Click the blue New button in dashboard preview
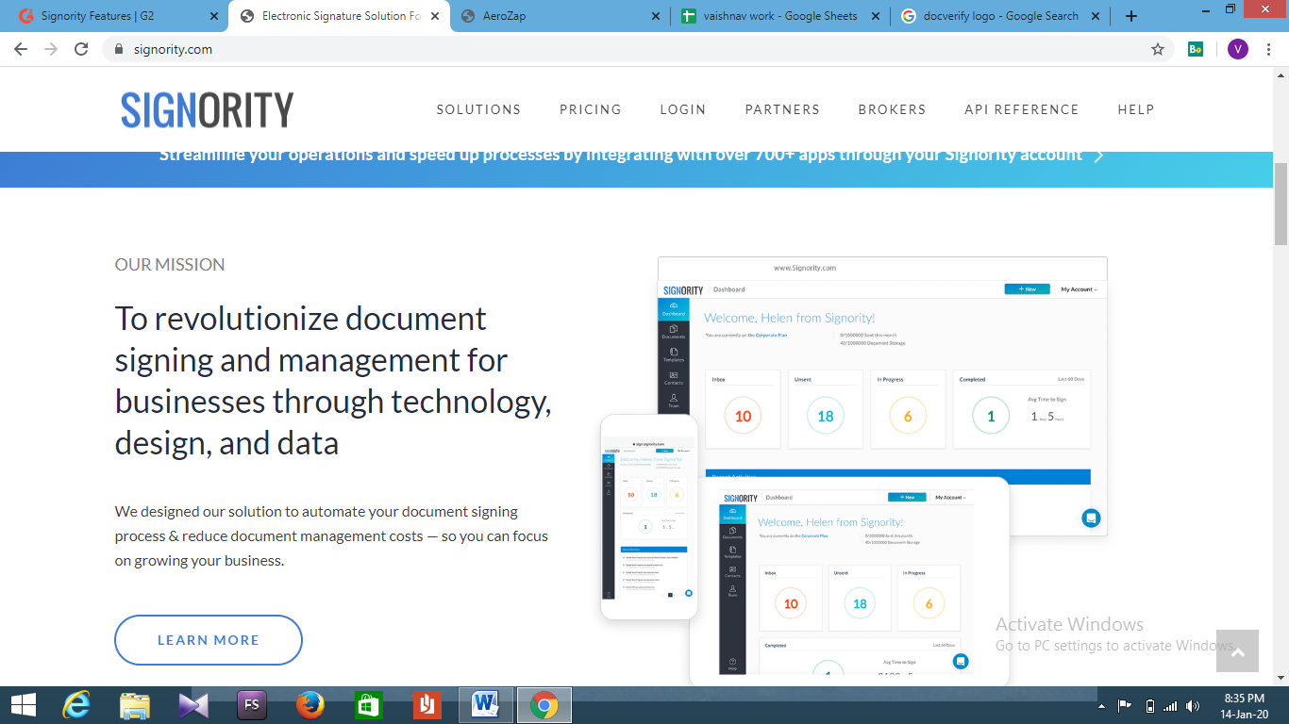This screenshot has height=724, width=1289. click(1027, 289)
